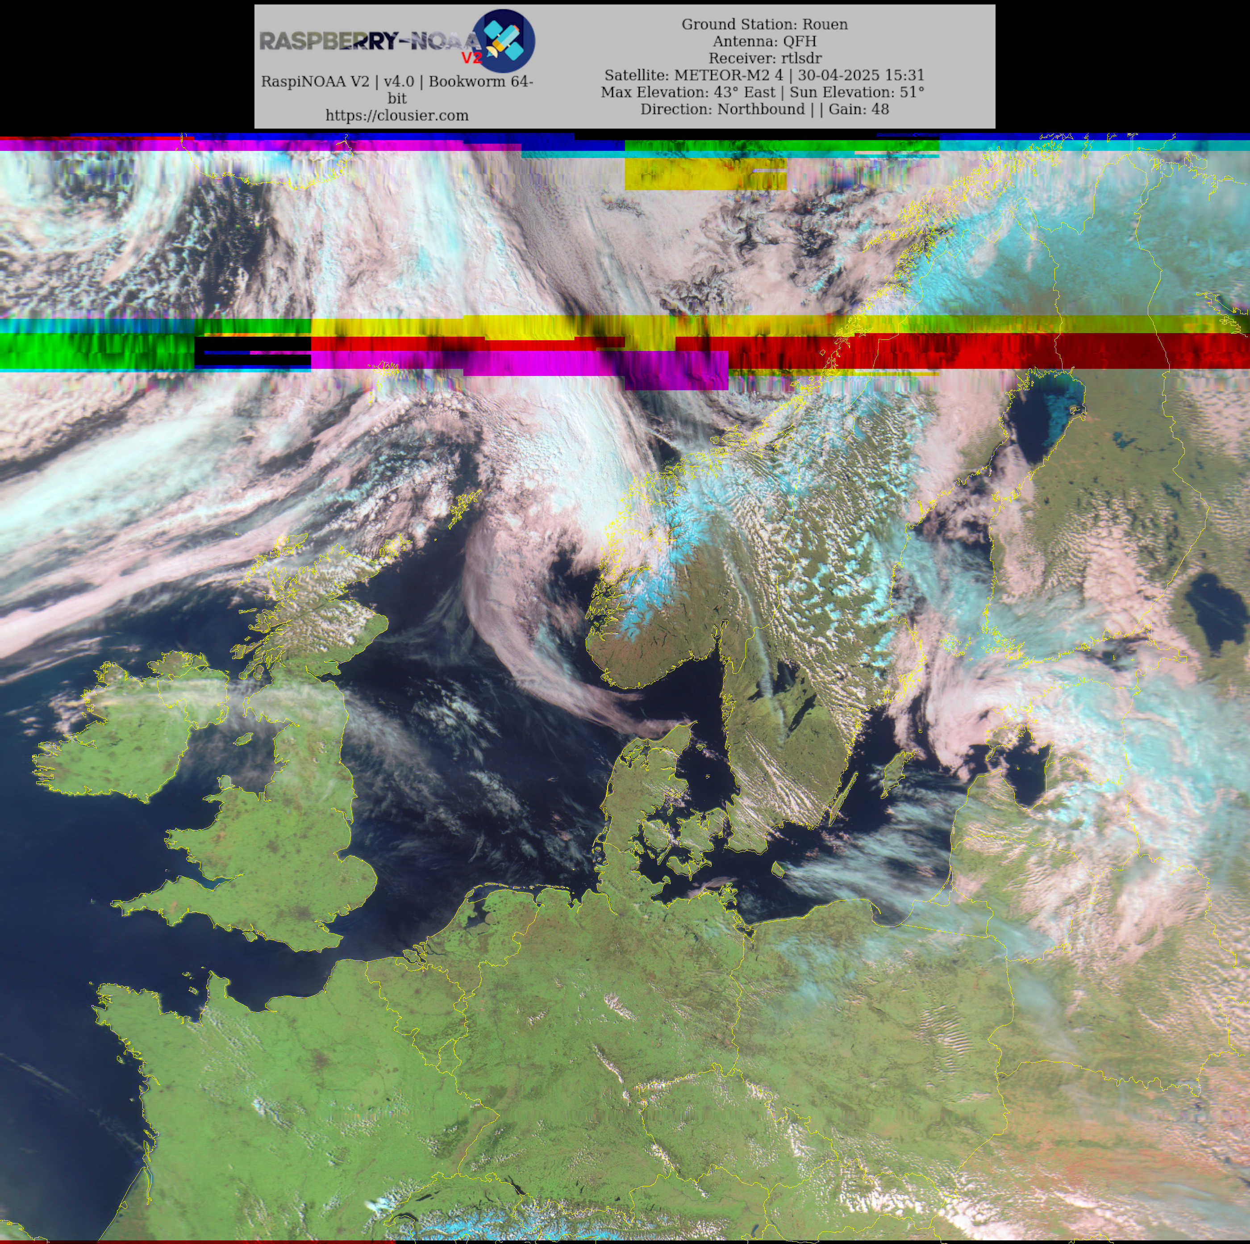This screenshot has height=1244, width=1250.
Task: Click the 'Max Elevation: 43° East | Sun Elevation: 51°' line
Action: point(762,92)
